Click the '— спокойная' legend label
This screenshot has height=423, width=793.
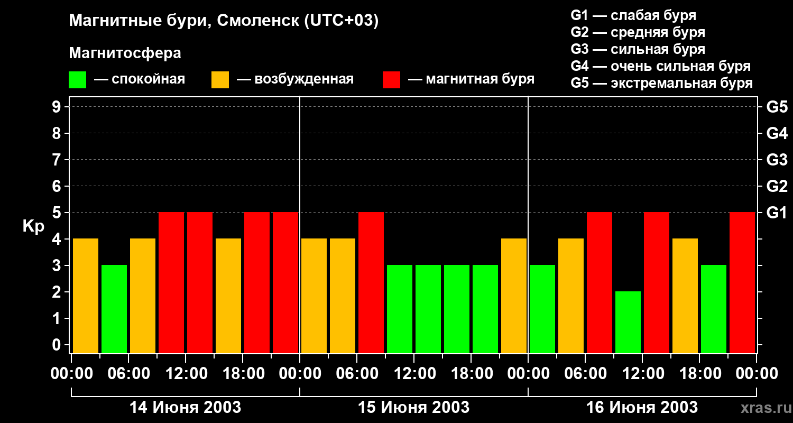[x=140, y=79]
